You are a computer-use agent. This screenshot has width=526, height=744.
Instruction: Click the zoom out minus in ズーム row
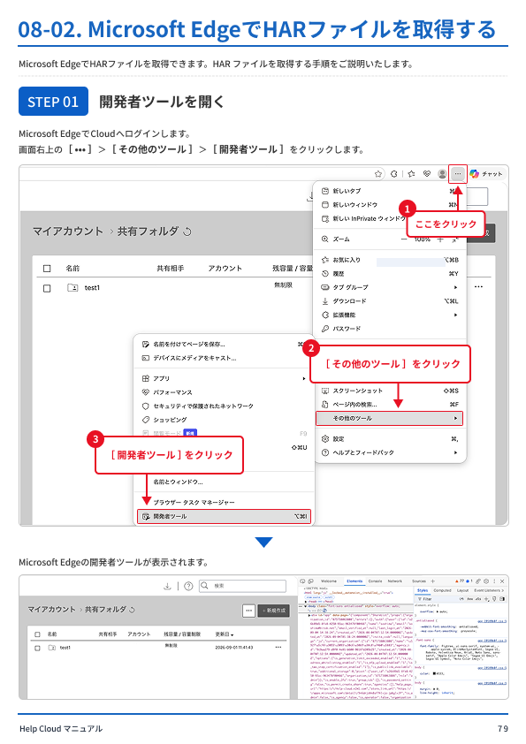point(404,239)
